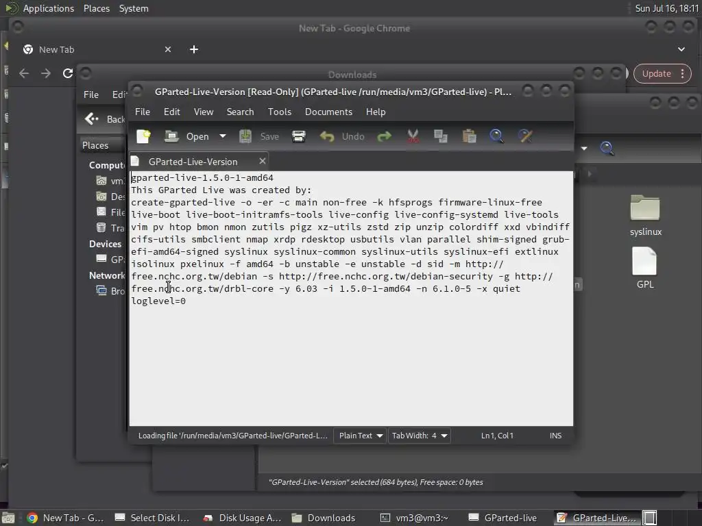
Task: Click the Cut scissors icon
Action: click(x=413, y=136)
